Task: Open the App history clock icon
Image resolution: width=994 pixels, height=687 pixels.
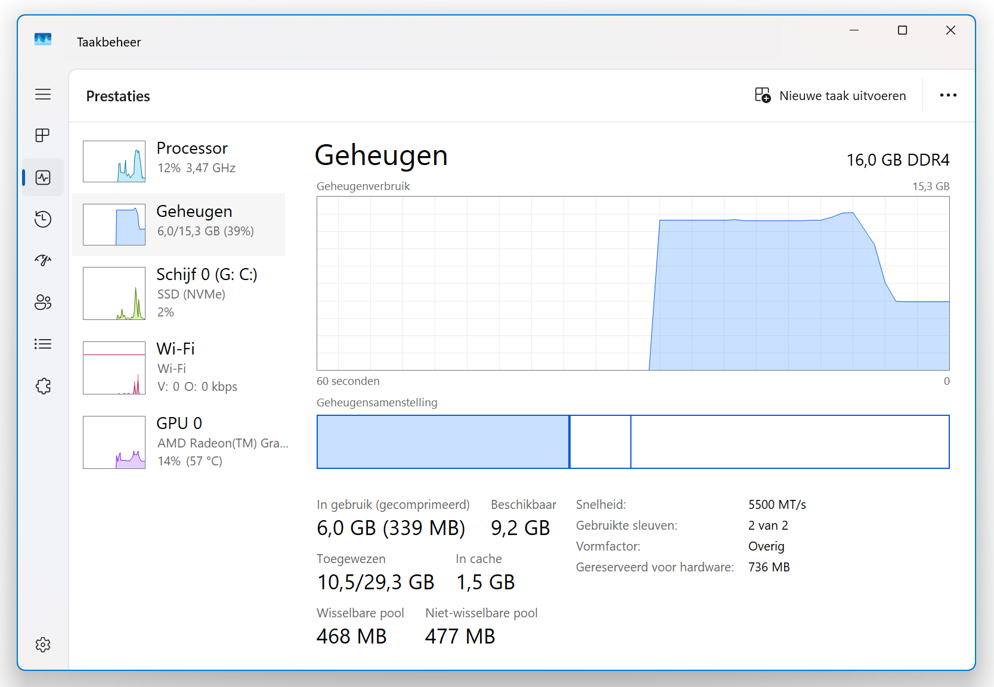Action: pos(43,219)
